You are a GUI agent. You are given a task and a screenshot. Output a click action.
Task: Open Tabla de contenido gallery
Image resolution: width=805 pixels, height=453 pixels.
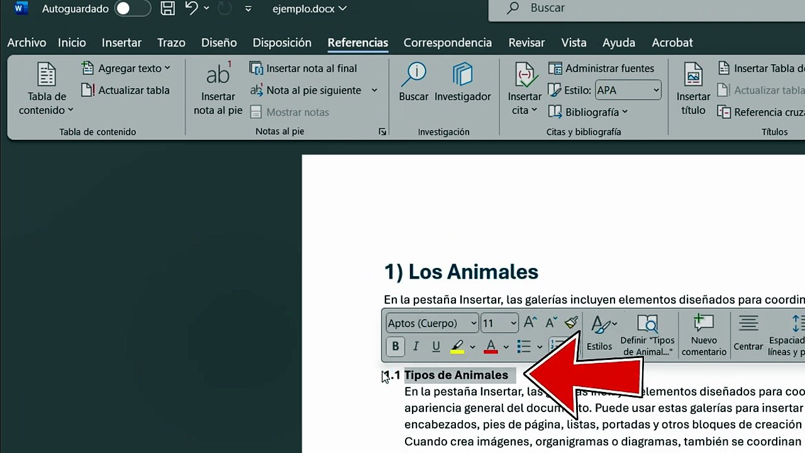click(x=47, y=89)
